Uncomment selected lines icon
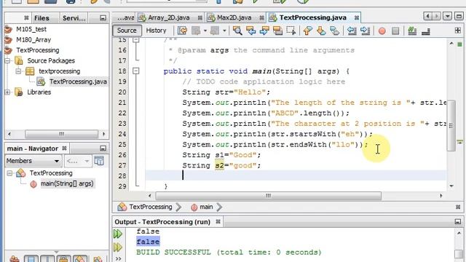The width and height of the screenshot is (466, 262). 426,31
